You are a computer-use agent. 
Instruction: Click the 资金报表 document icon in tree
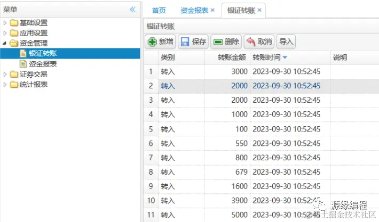coord(23,64)
